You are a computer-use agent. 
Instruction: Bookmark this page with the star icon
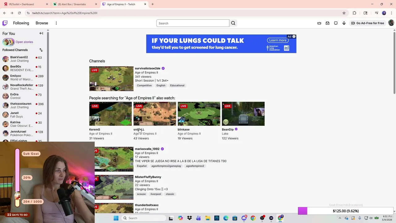pyautogui.click(x=344, y=13)
